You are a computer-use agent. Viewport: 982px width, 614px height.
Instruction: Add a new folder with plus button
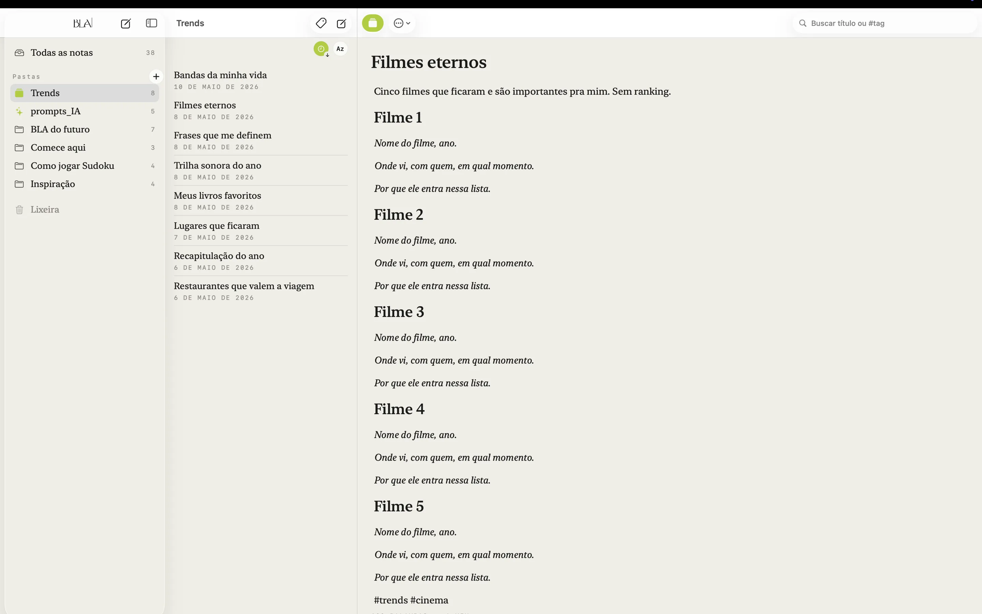coord(156,76)
